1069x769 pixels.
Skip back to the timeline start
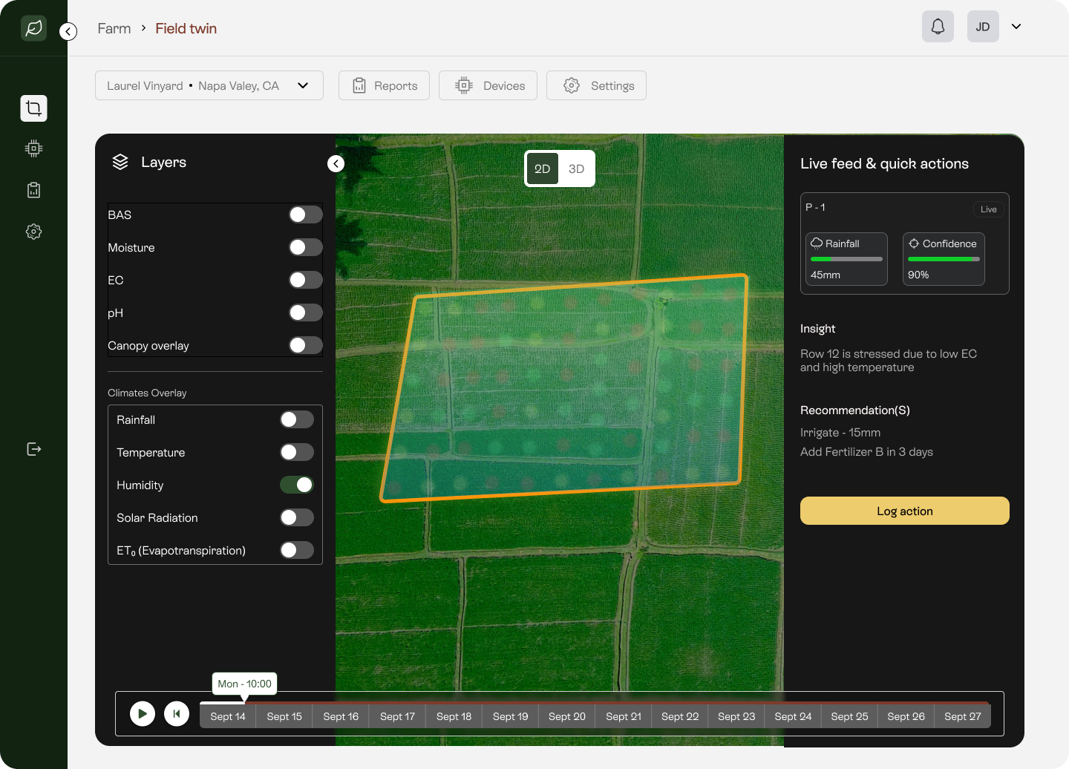[177, 714]
